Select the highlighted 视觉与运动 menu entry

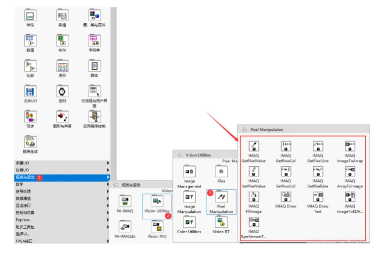click(x=62, y=177)
